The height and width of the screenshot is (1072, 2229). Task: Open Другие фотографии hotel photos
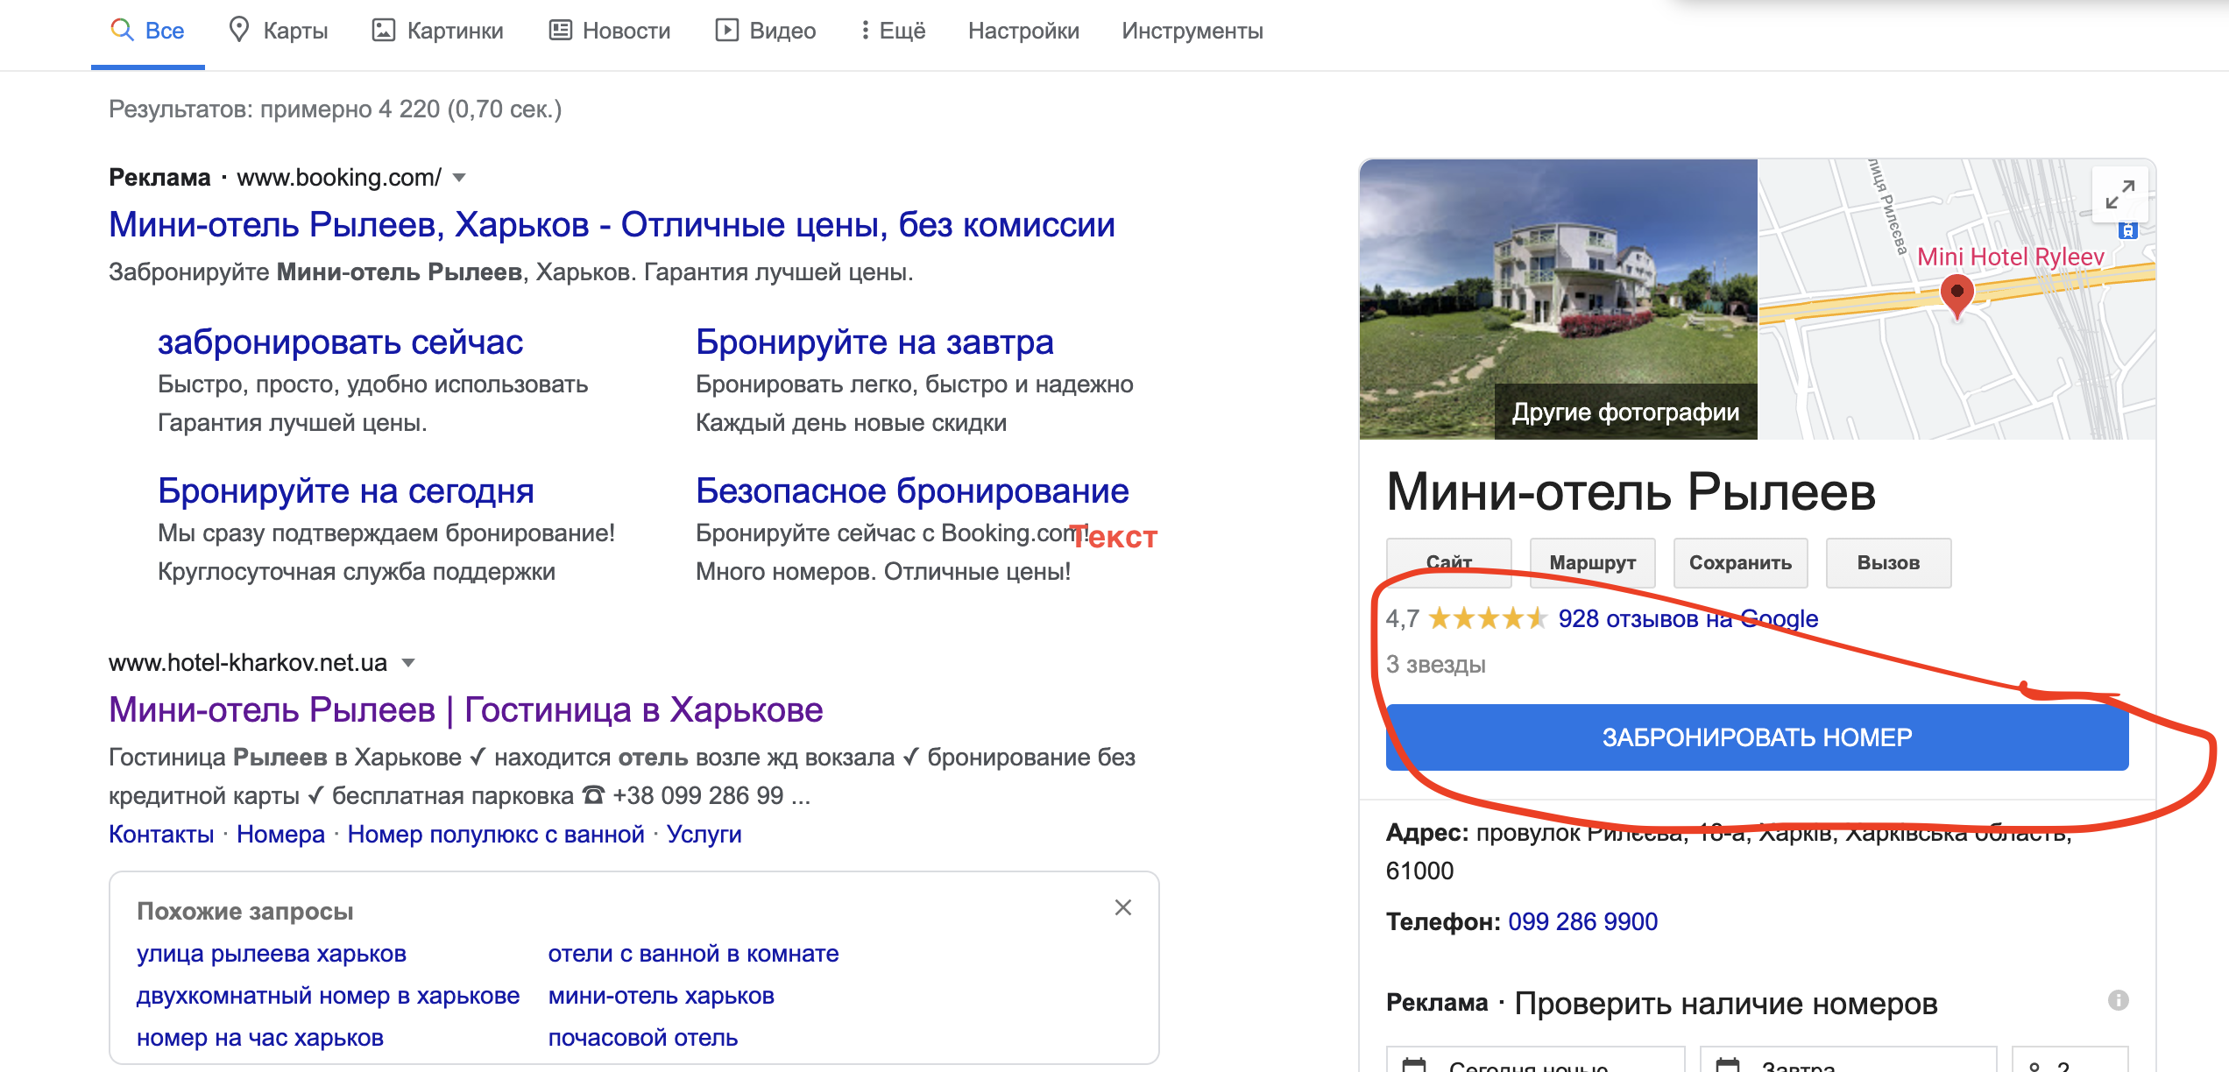coord(1625,412)
